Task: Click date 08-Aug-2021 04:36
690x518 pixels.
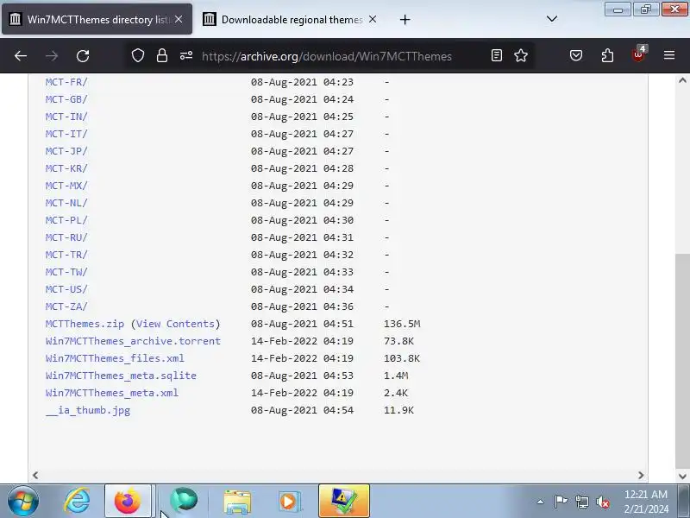Action: (302, 306)
